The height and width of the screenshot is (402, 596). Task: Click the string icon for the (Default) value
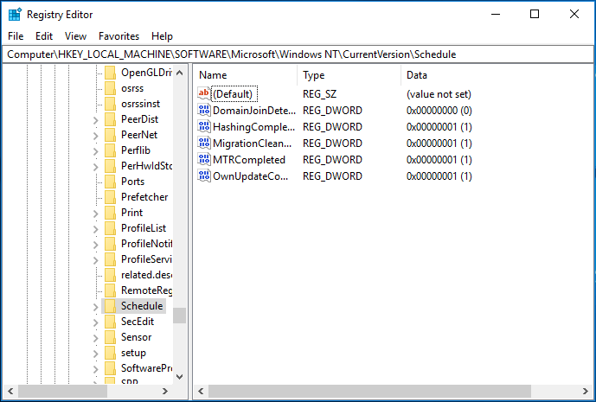coord(204,93)
